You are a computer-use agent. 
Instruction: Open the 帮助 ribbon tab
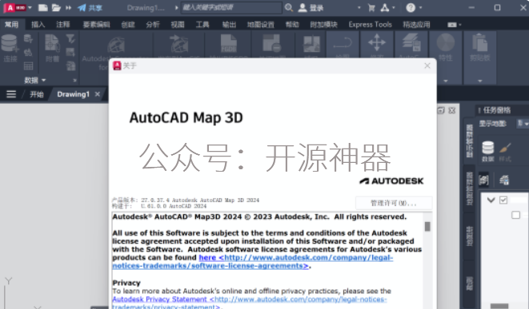[x=292, y=24]
